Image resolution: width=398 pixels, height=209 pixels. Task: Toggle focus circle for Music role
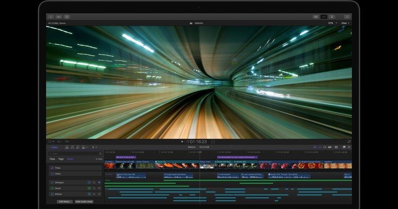point(99,188)
